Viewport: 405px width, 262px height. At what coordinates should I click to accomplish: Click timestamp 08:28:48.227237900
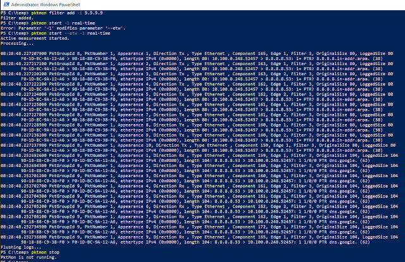point(23,146)
